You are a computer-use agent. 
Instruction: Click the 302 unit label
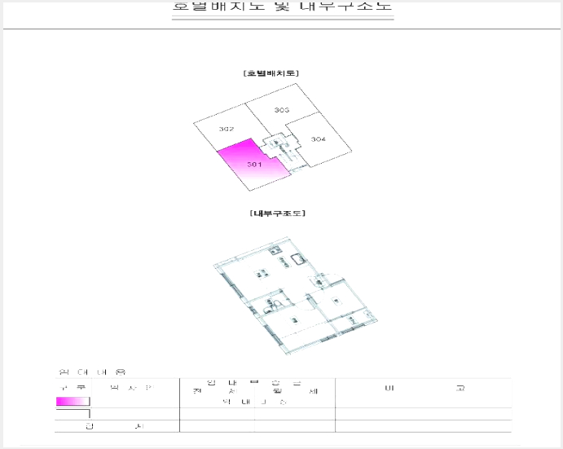coord(227,129)
